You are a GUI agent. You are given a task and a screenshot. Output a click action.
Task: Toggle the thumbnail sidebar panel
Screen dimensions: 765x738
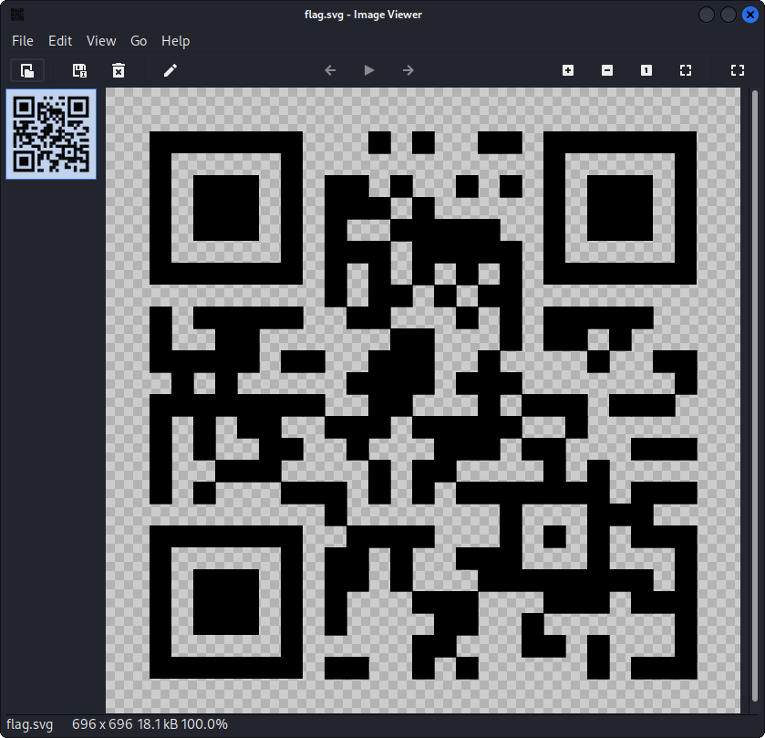[26, 70]
